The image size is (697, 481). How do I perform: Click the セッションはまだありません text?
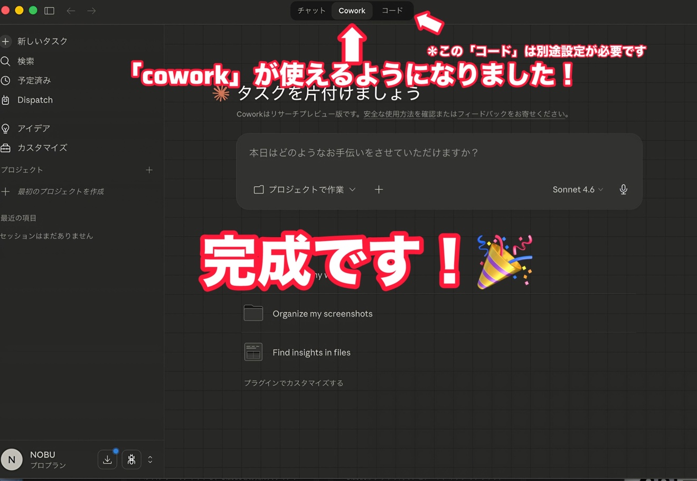click(46, 236)
